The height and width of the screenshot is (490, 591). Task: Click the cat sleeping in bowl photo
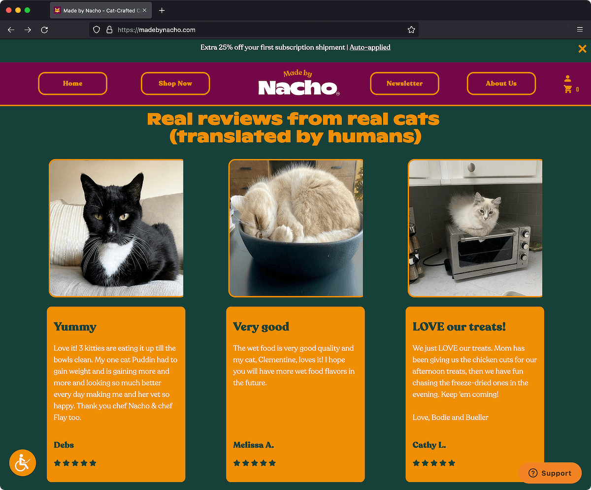click(296, 228)
